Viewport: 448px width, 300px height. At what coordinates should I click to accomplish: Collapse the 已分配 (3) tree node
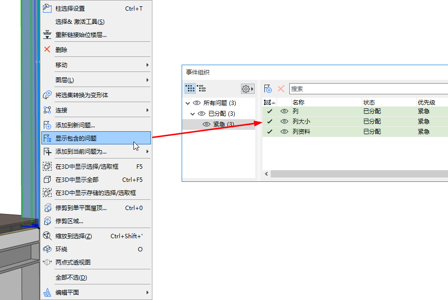click(x=192, y=114)
